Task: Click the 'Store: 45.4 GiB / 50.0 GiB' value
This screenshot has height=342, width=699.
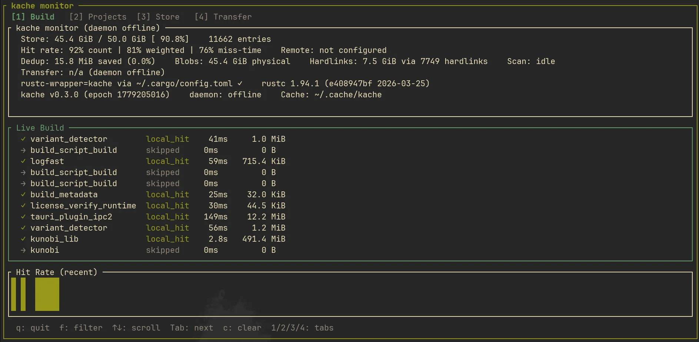Action: (83, 39)
